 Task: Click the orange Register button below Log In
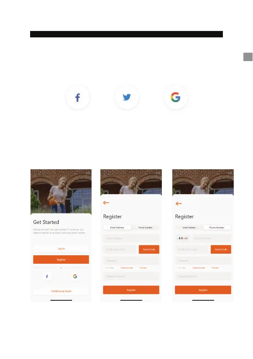(61, 260)
